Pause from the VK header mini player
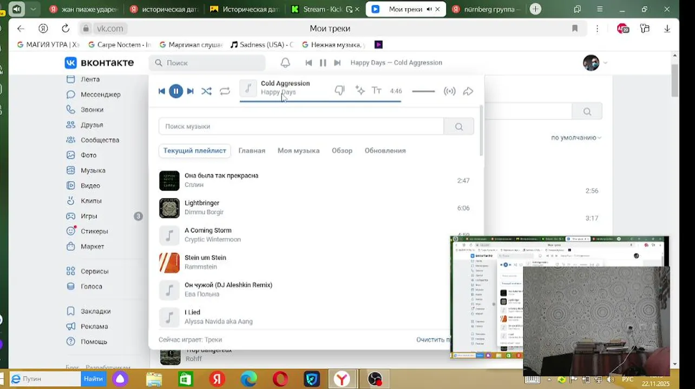 click(x=323, y=63)
